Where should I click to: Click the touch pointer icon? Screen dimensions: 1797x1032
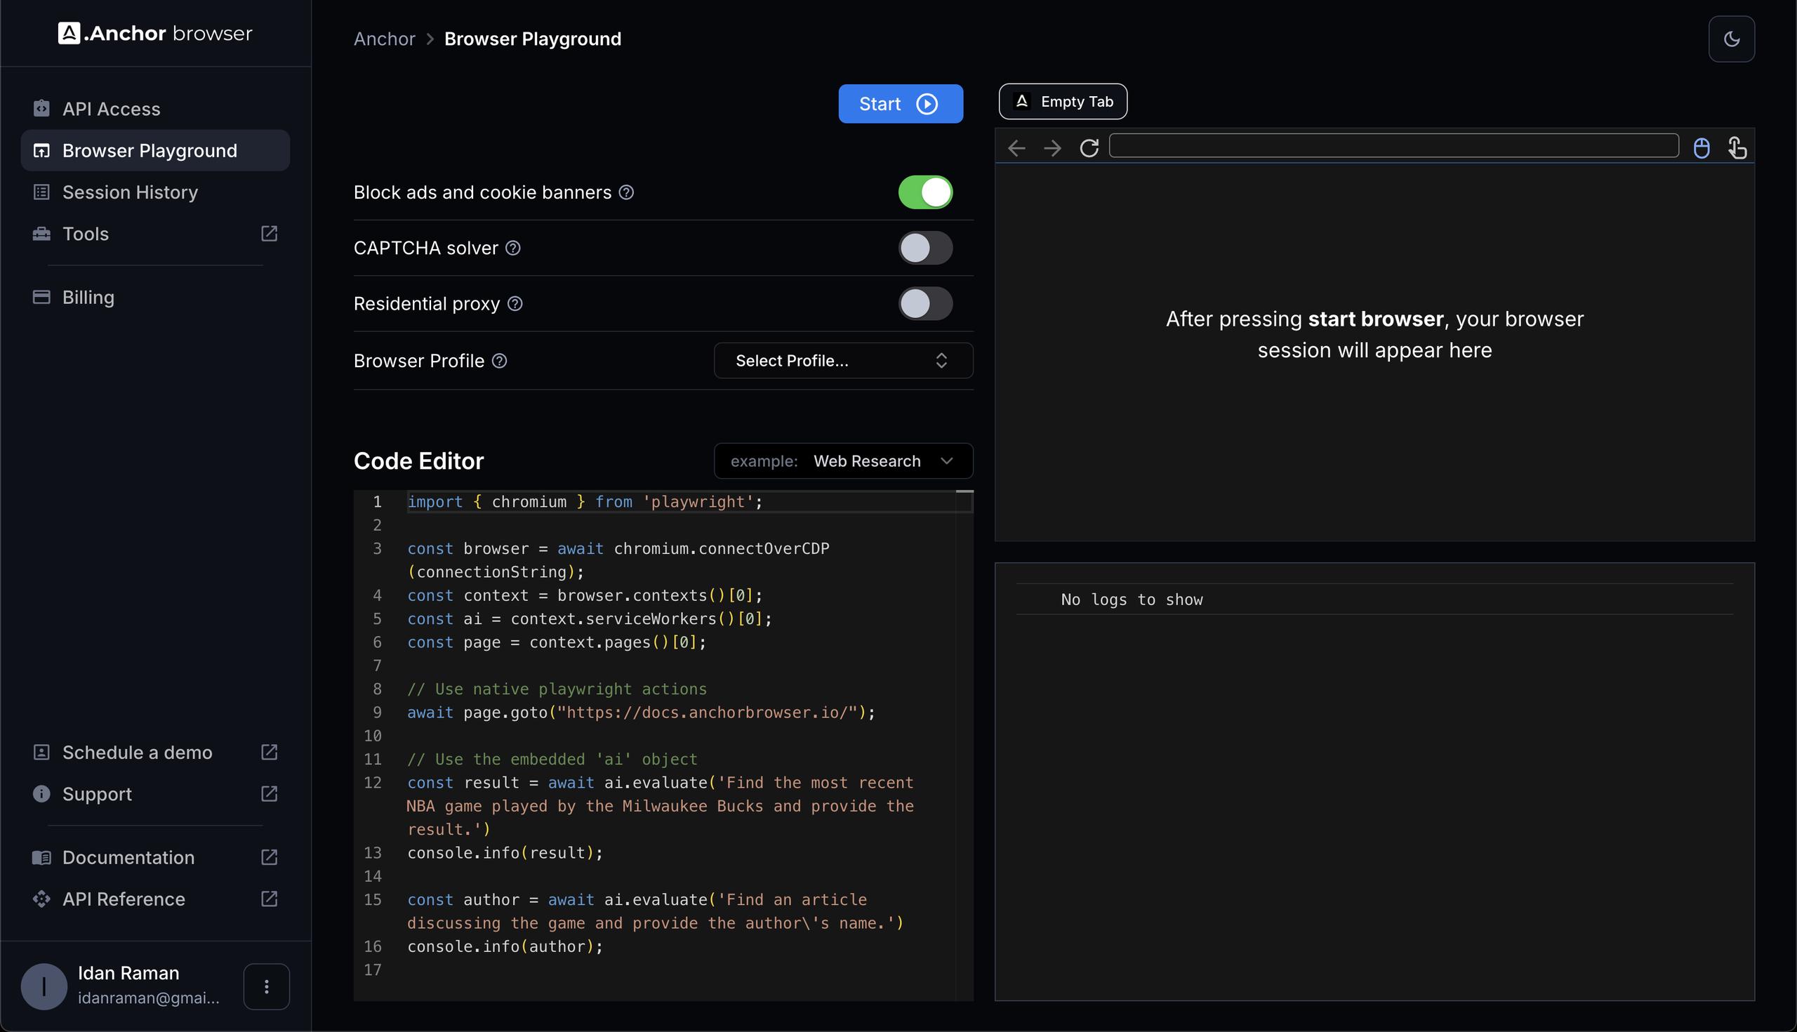pos(1737,147)
